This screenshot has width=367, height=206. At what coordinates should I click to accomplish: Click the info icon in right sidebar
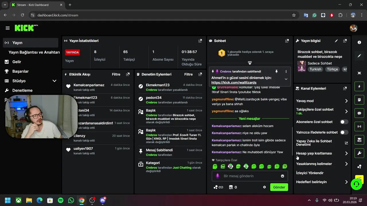pos(359,42)
